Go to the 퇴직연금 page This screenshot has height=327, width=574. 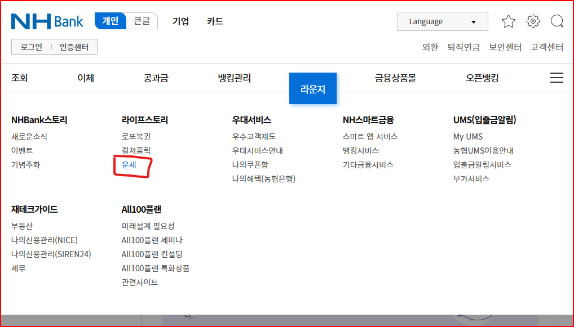pos(463,47)
